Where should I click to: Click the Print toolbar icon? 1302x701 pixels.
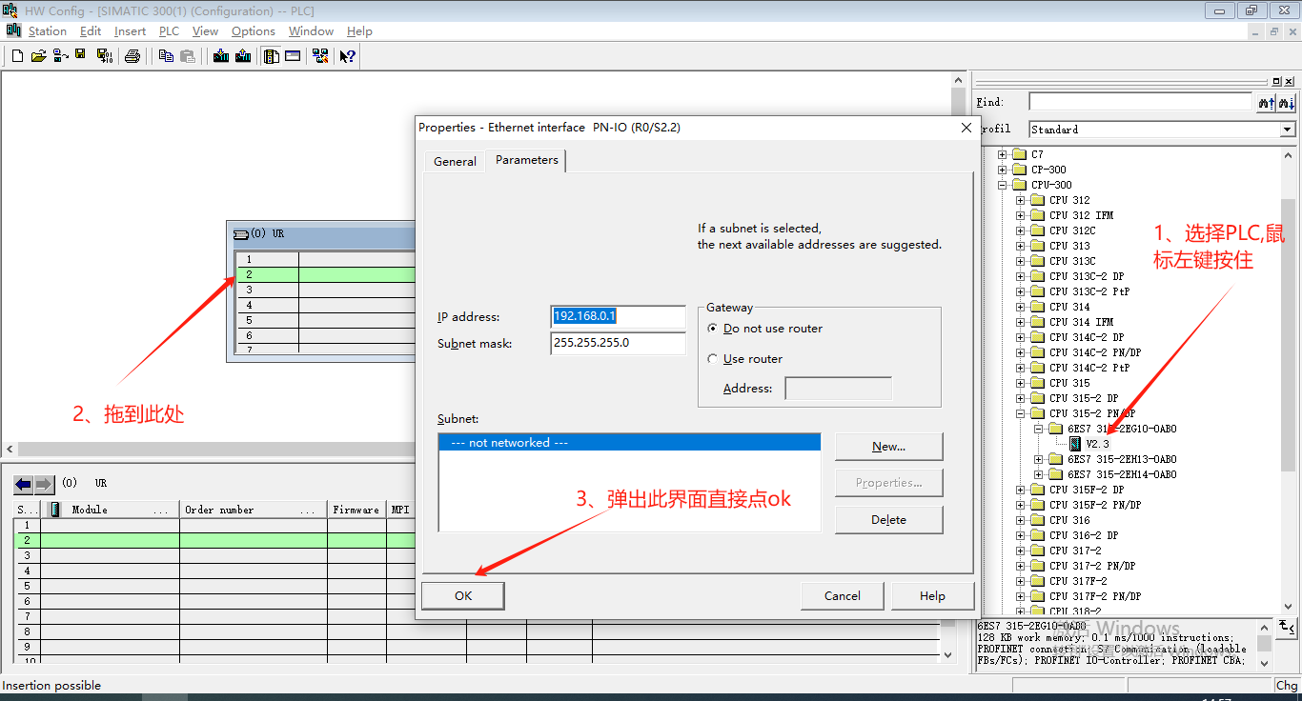(132, 56)
